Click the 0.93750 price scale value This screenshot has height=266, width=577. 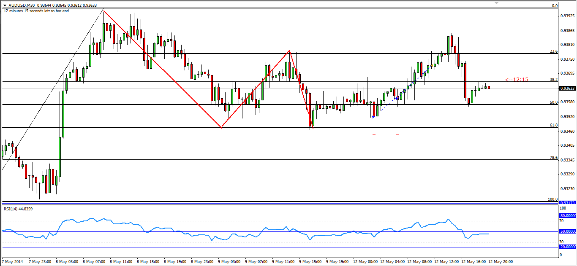[567, 59]
